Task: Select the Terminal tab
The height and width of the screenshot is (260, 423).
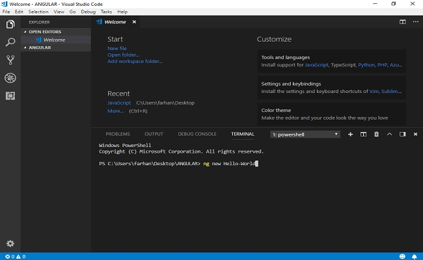Action: click(243, 134)
